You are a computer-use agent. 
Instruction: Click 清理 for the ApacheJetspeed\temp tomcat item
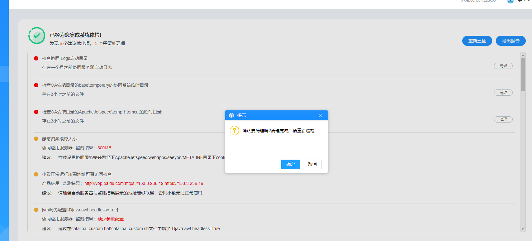point(503,119)
